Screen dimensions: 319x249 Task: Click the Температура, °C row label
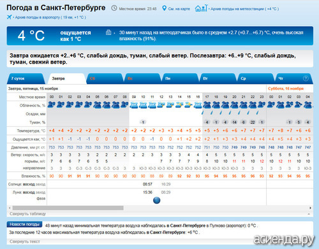point(31,131)
